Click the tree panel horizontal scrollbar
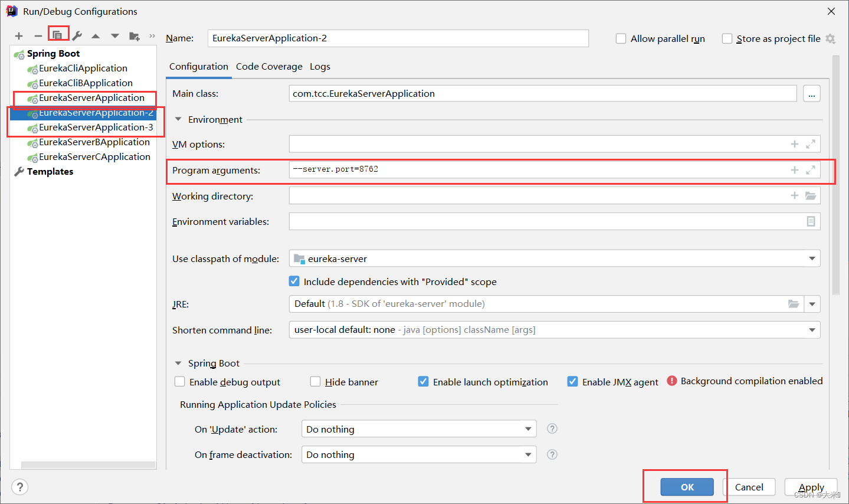 [88, 465]
